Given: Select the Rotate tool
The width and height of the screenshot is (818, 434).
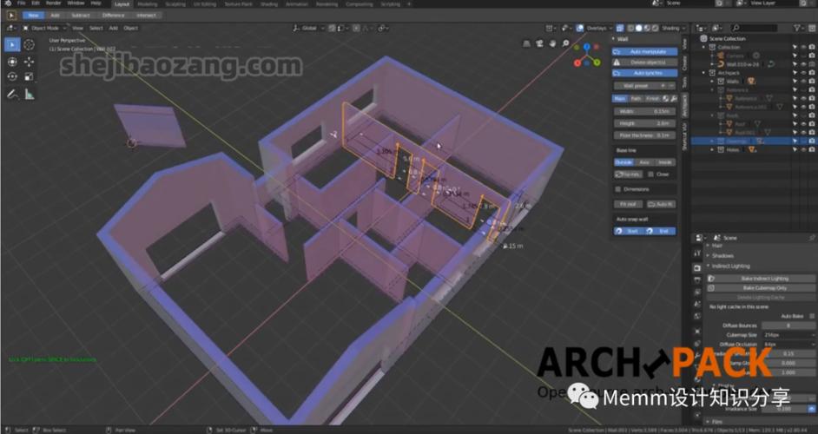Looking at the screenshot, I should (12, 76).
